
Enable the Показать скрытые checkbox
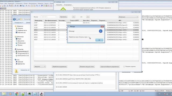pos(124,66)
